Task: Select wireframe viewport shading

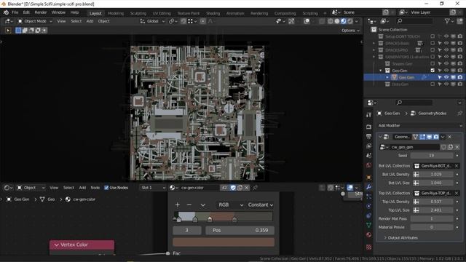Action: click(330, 21)
